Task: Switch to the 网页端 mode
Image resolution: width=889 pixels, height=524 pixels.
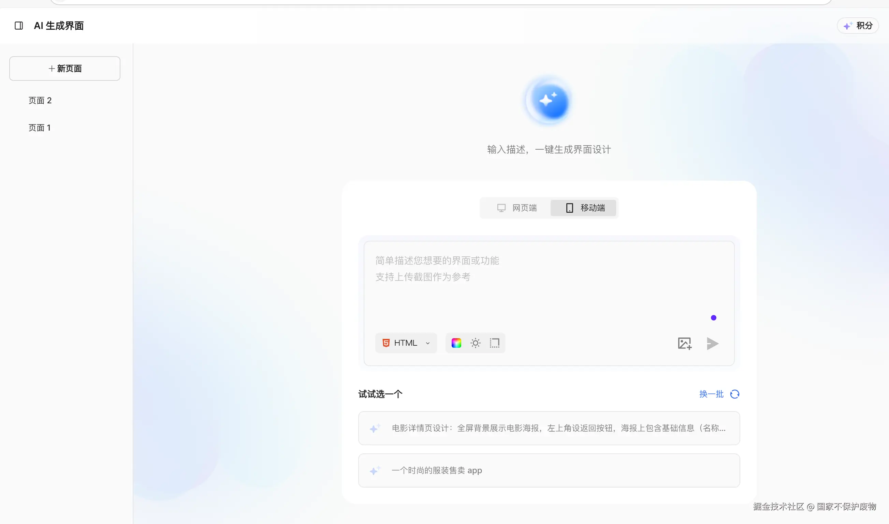Action: tap(517, 208)
